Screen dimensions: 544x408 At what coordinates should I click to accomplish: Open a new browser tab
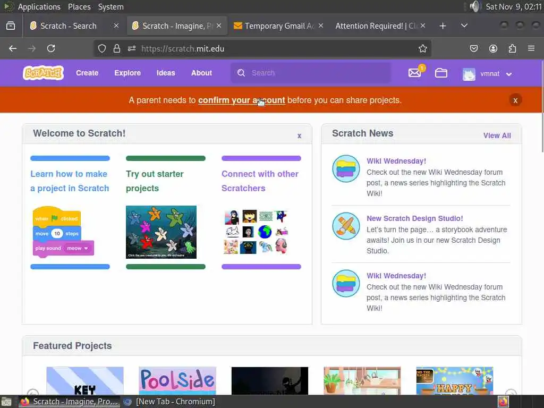tap(443, 26)
